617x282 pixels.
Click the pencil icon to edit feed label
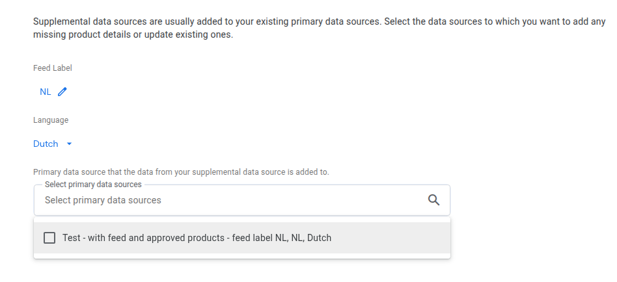click(62, 92)
